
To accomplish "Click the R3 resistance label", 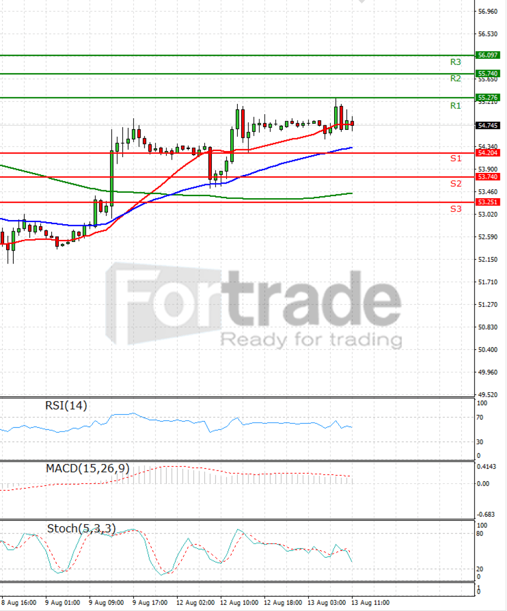I will pos(456,62).
